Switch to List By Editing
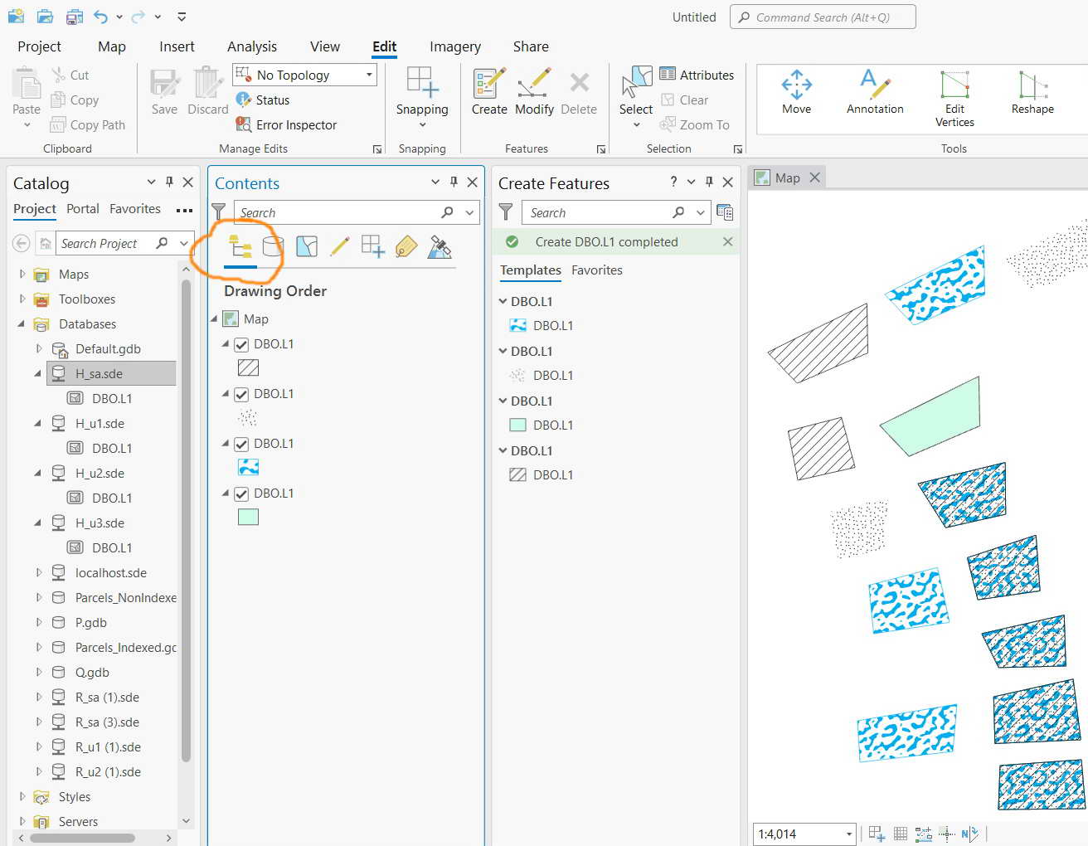This screenshot has height=846, width=1088. pos(339,246)
